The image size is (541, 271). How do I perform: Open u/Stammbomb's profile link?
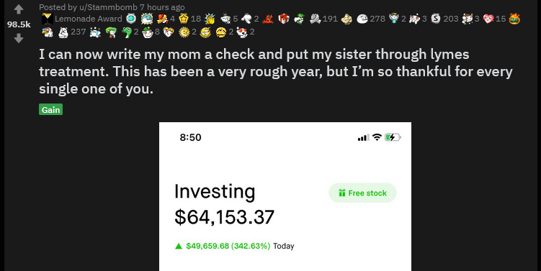point(108,7)
